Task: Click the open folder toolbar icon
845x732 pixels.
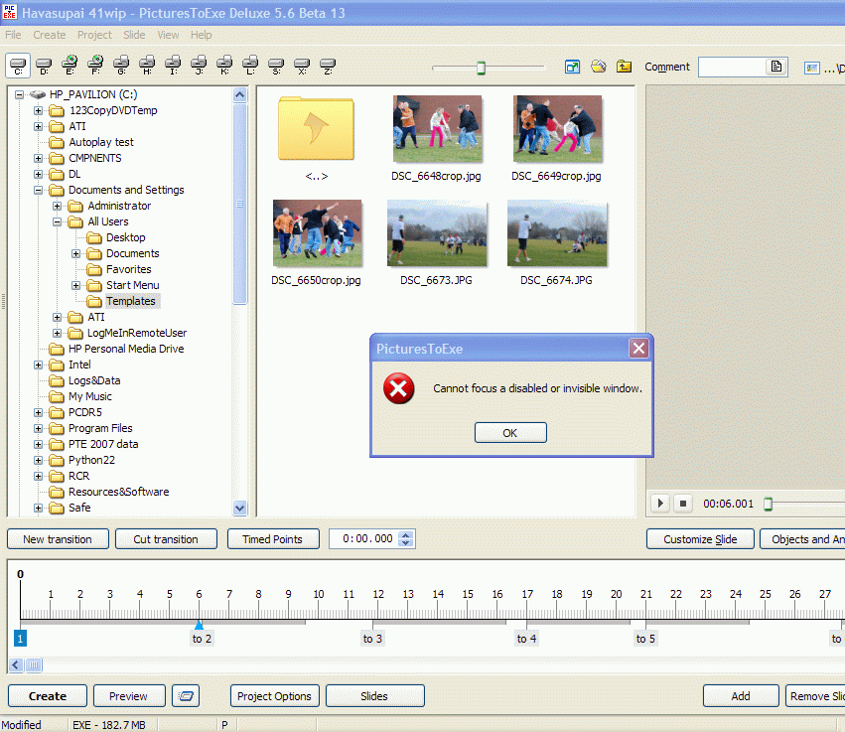Action: pyautogui.click(x=598, y=67)
